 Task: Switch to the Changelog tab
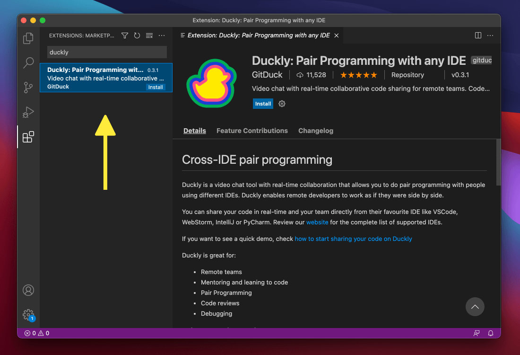(316, 131)
